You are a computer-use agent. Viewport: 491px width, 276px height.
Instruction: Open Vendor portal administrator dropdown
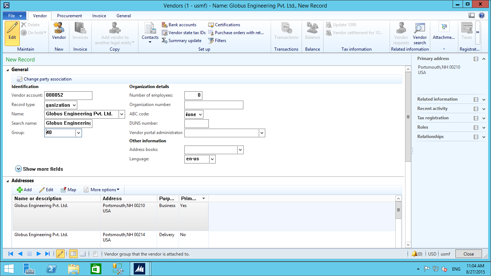coord(262,133)
